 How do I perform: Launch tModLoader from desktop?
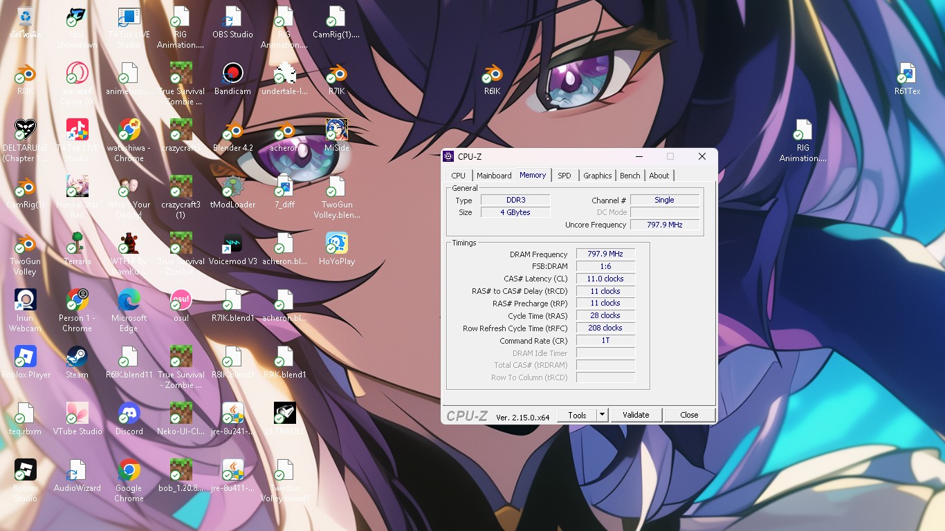[x=232, y=192]
